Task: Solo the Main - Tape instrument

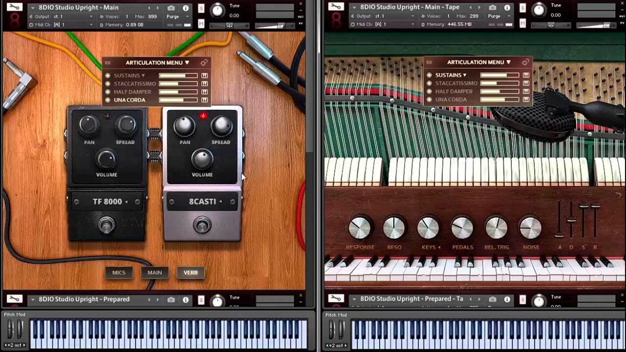Action: [x=523, y=8]
